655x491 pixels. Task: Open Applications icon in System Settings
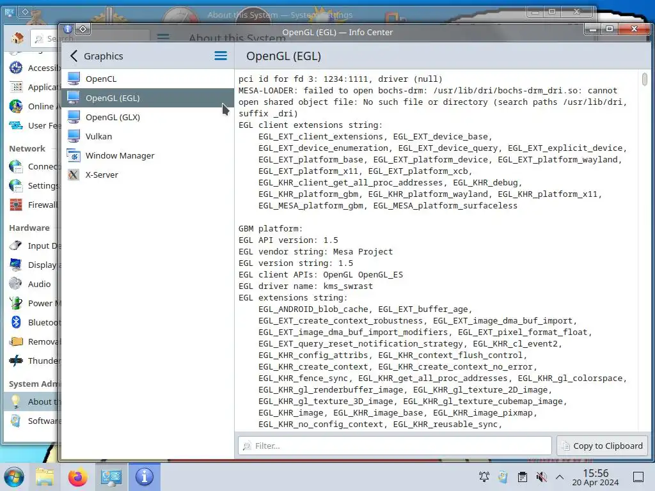pyautogui.click(x=16, y=87)
